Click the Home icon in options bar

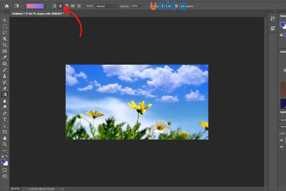tap(7, 6)
